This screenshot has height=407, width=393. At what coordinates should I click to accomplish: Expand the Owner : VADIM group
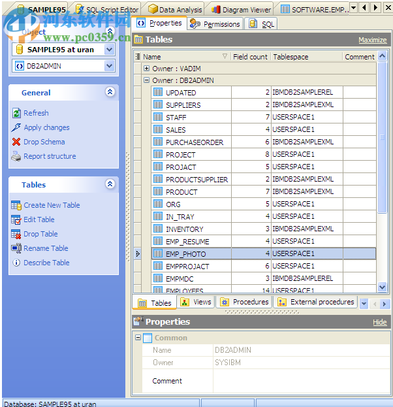[146, 69]
